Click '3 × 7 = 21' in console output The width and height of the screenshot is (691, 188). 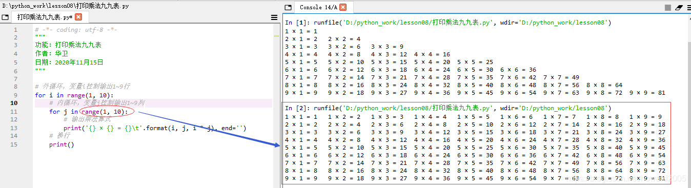561,132
